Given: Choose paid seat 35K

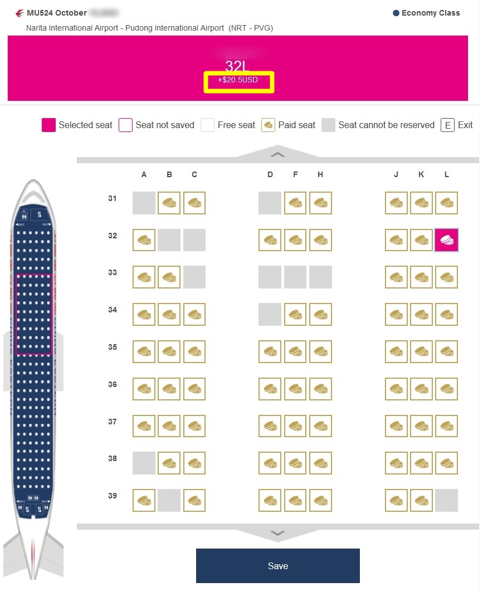Looking at the screenshot, I should (x=421, y=351).
